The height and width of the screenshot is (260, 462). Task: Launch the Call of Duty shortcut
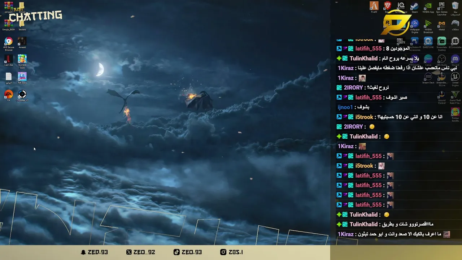tap(401, 42)
